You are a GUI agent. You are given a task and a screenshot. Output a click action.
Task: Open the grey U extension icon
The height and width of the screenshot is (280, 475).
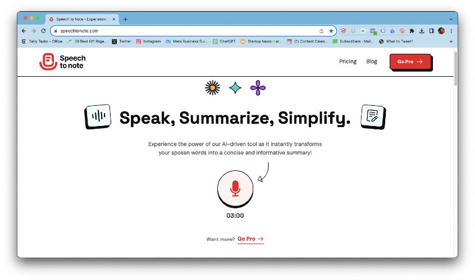pos(353,31)
